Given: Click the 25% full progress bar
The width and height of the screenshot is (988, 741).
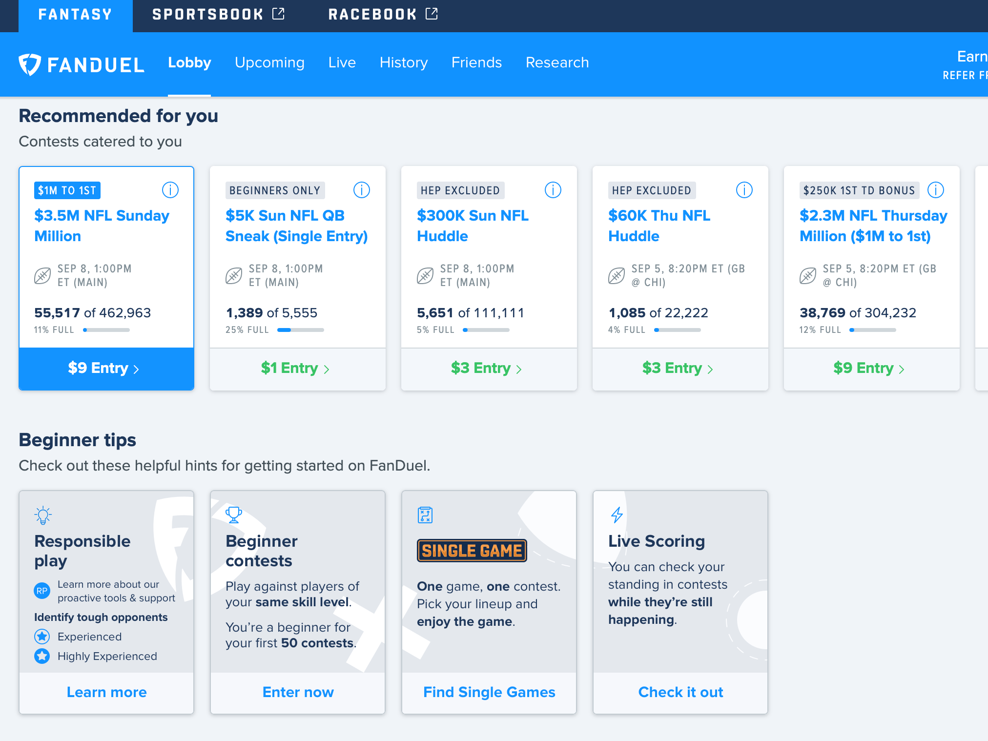Looking at the screenshot, I should click(x=300, y=330).
